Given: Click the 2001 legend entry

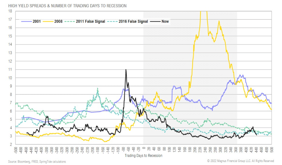Looking at the screenshot, I should (31, 21).
